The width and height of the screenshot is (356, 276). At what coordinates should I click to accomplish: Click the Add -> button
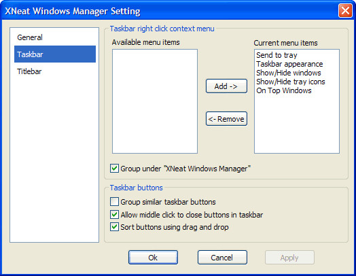click(226, 86)
